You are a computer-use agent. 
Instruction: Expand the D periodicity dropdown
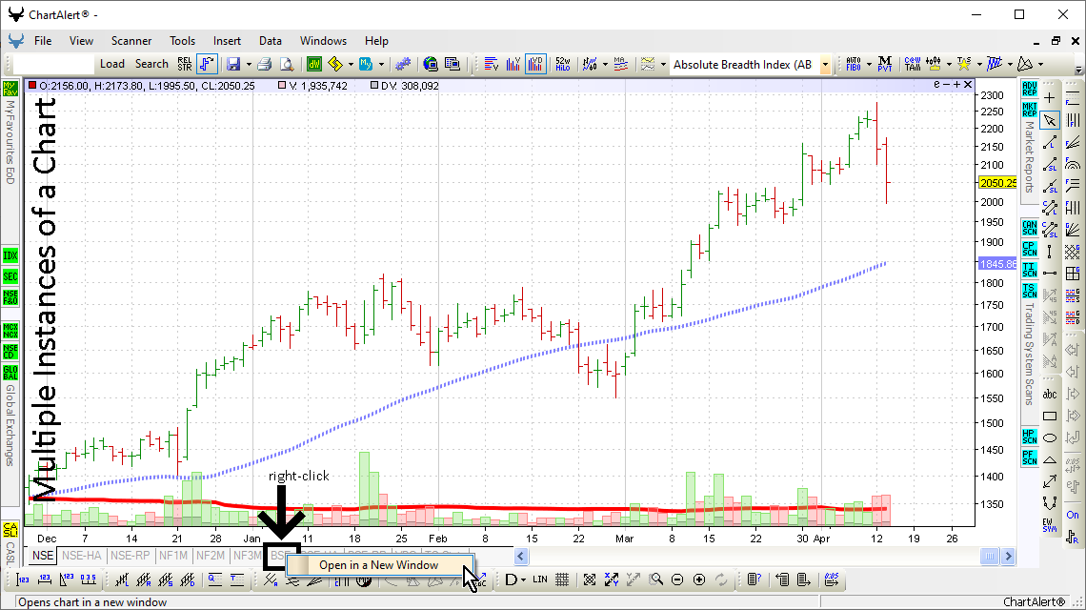[x=523, y=580]
